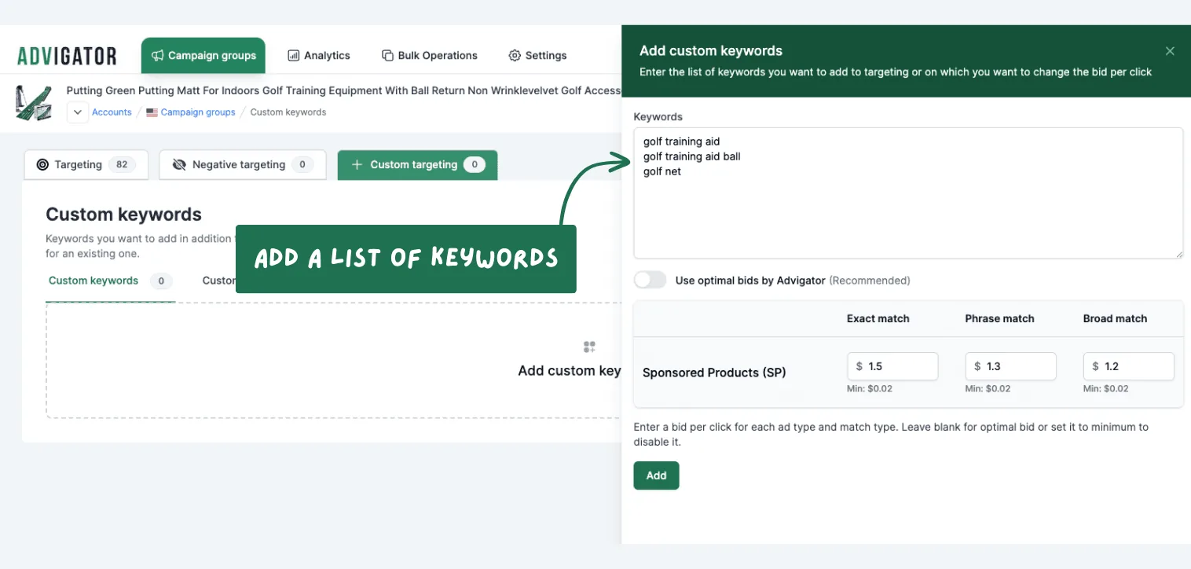
Task: Open the Analytics menu
Action: point(319,56)
